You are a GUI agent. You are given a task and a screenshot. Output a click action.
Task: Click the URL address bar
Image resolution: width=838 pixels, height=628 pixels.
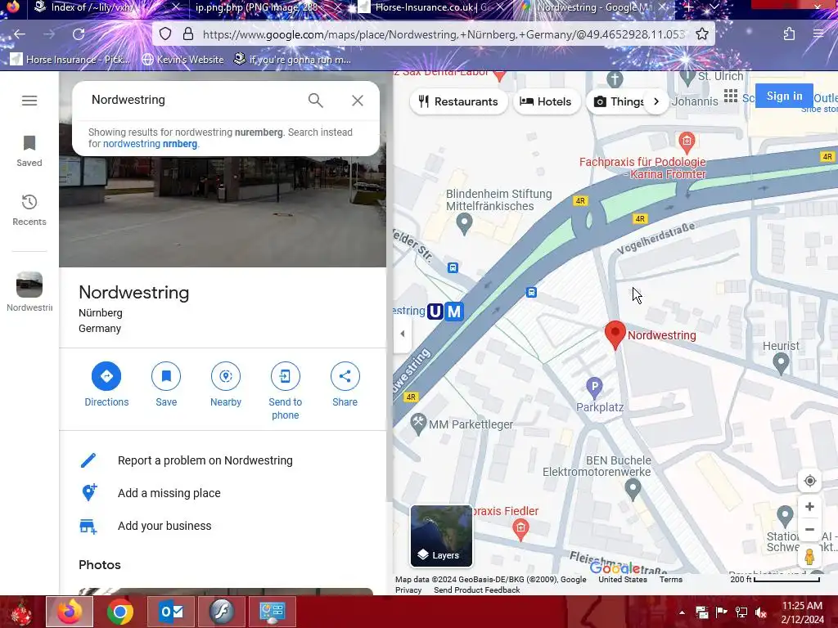click(444, 34)
